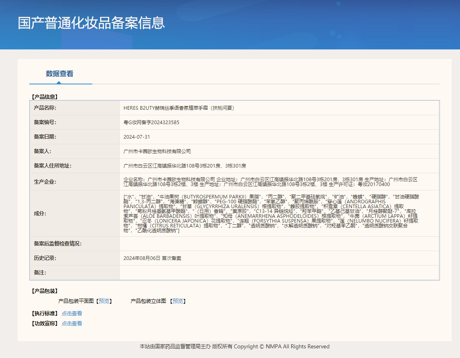460x358 pixels.
Task: Click the product name value HERES B2UTY
Action: [x=179, y=108]
